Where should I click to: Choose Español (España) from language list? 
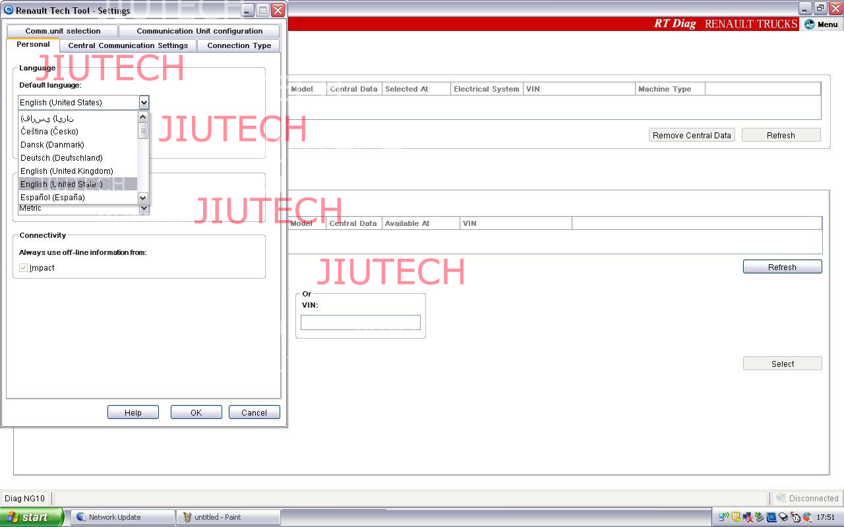coord(78,197)
